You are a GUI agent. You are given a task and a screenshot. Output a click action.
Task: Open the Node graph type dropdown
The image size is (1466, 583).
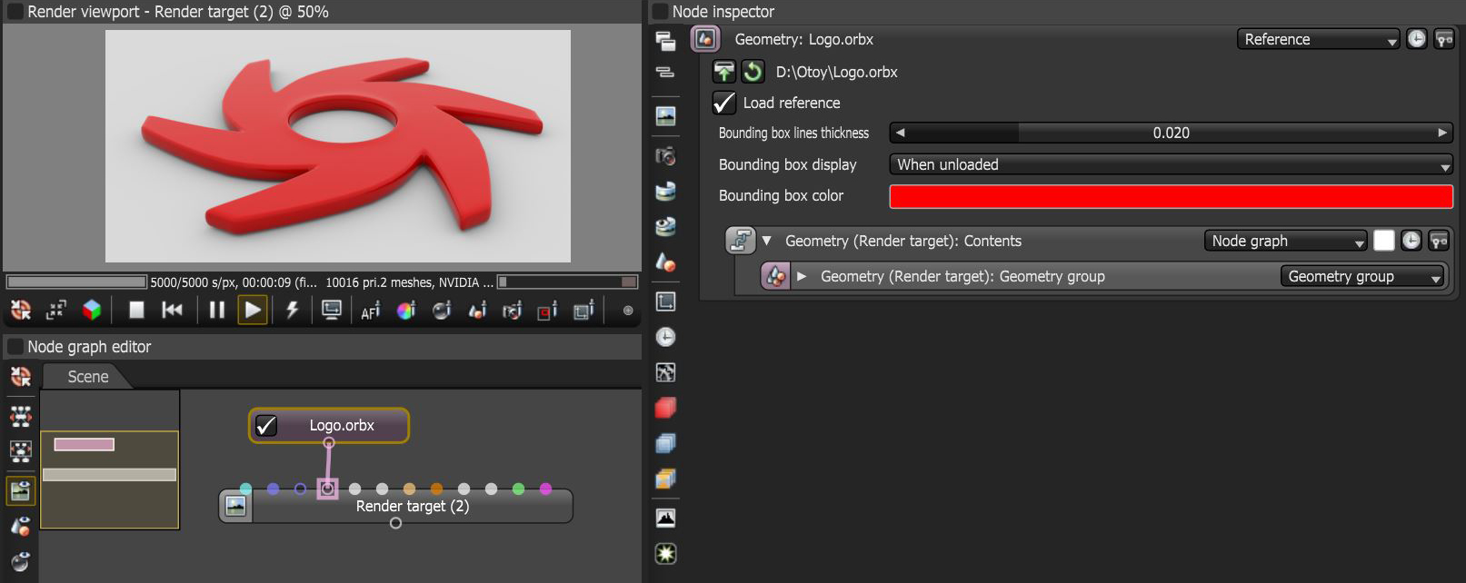1285,241
